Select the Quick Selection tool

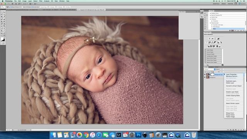4,15
